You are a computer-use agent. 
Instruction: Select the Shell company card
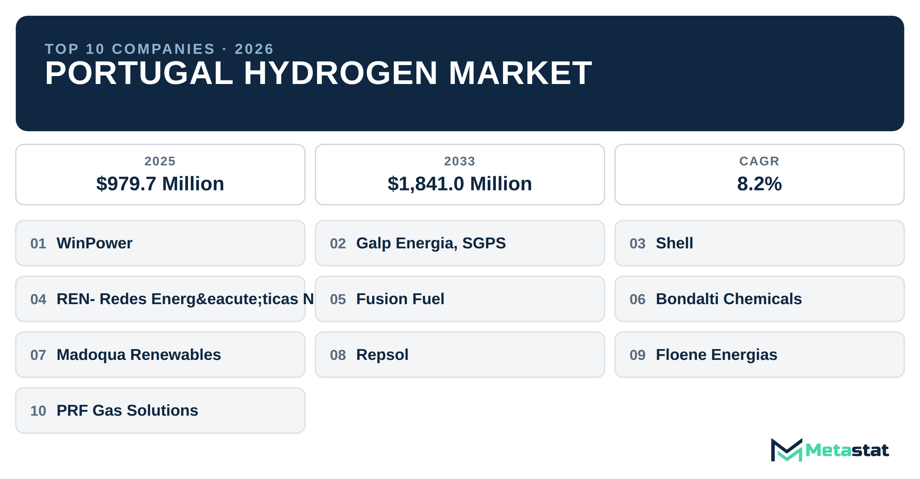[x=759, y=243]
